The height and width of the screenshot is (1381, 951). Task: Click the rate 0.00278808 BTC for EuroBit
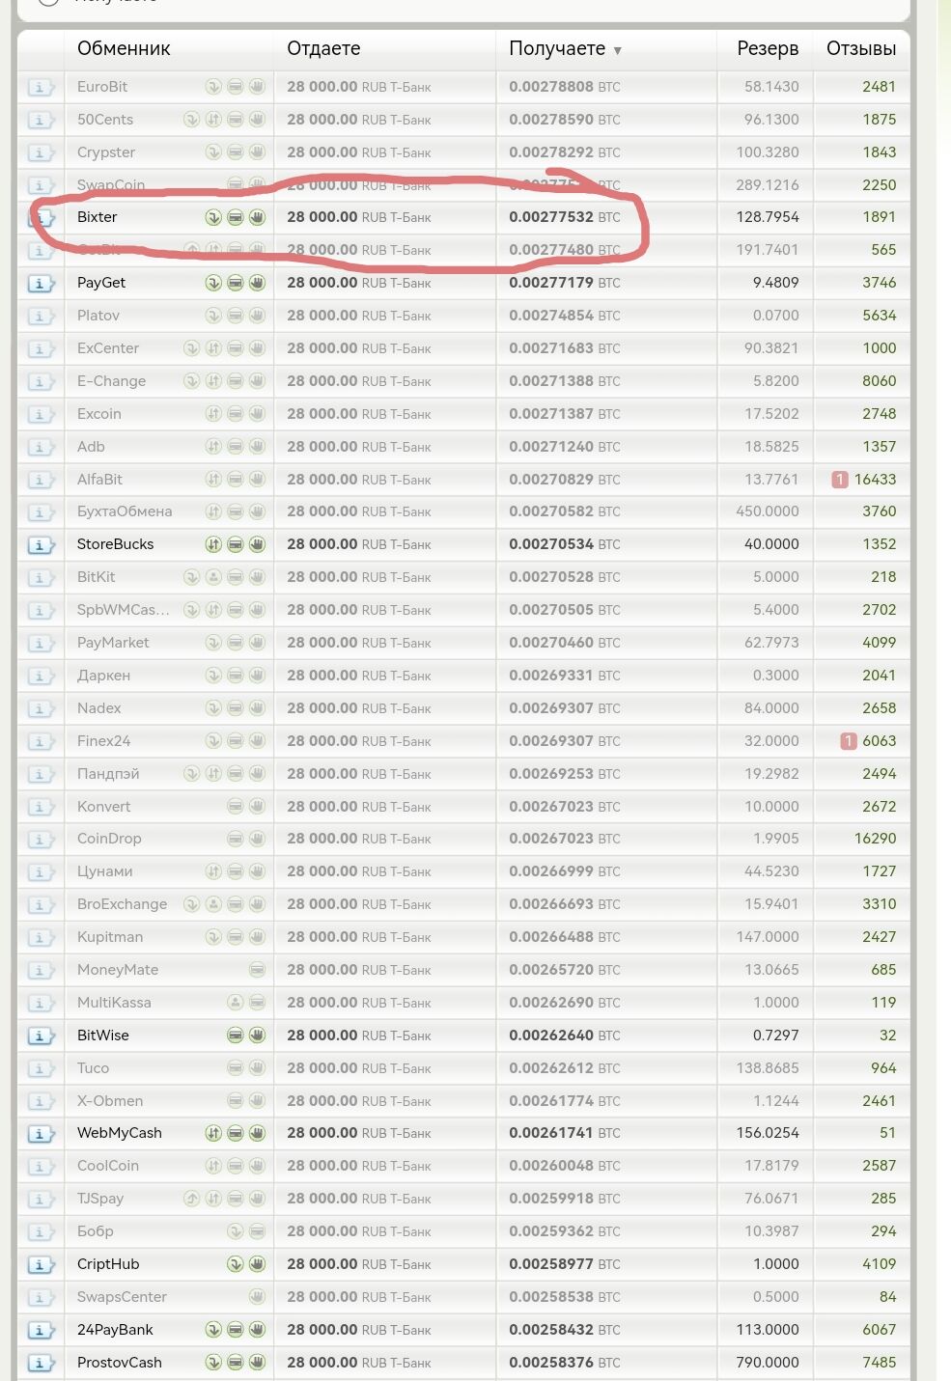coord(565,87)
